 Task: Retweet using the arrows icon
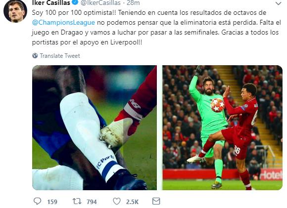(77, 201)
